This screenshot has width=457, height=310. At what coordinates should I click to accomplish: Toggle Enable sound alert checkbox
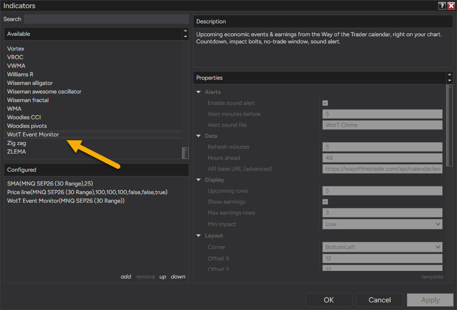(x=325, y=103)
